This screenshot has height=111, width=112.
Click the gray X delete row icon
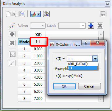click(x=12, y=43)
